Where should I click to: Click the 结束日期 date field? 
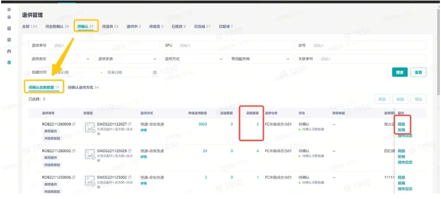[115, 72]
